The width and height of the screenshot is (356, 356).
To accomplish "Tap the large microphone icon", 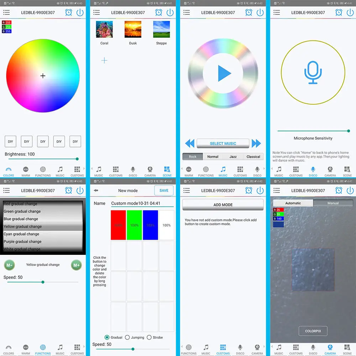I will (x=313, y=72).
